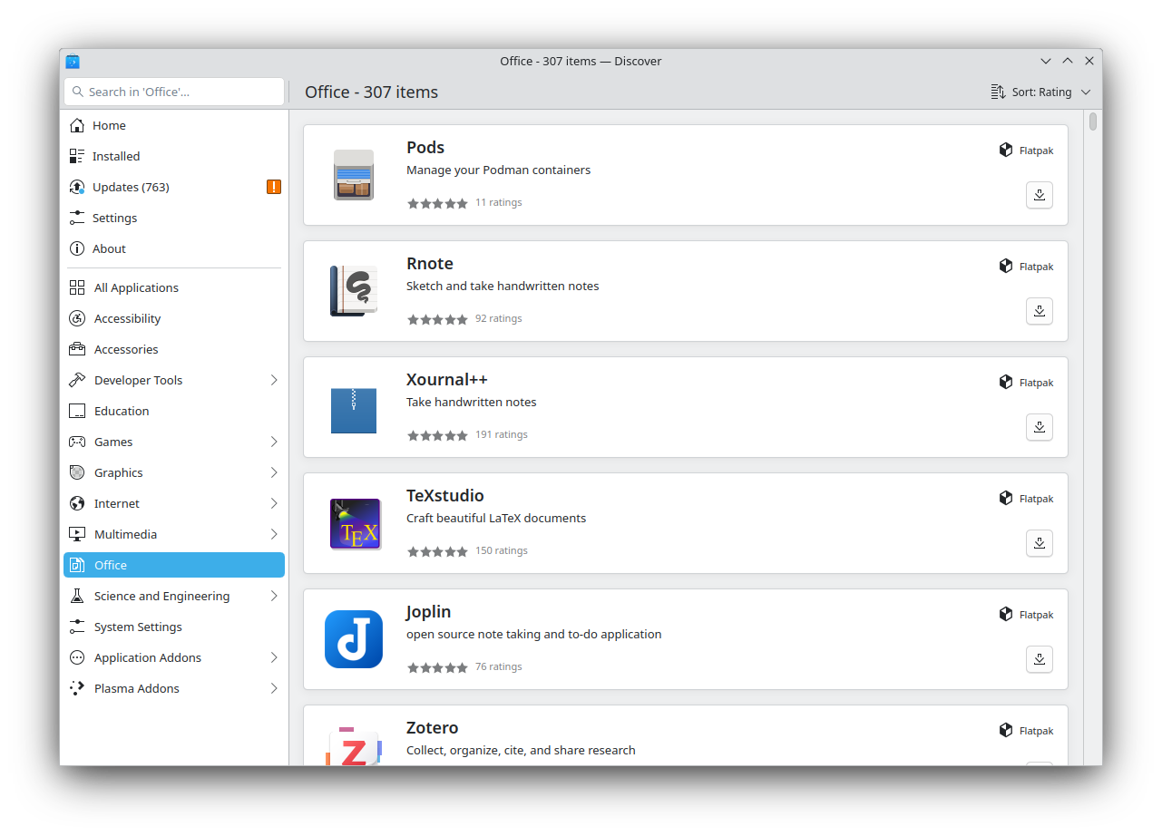This screenshot has width=1162, height=836.
Task: Install Joplin with its download icon
Action: tap(1040, 659)
